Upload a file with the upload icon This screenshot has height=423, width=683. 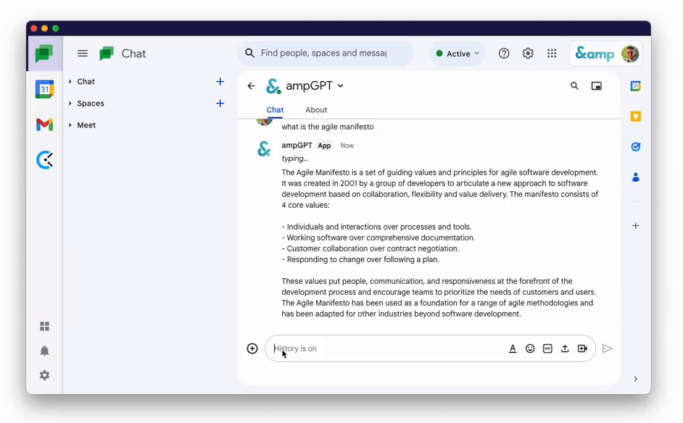tap(565, 348)
